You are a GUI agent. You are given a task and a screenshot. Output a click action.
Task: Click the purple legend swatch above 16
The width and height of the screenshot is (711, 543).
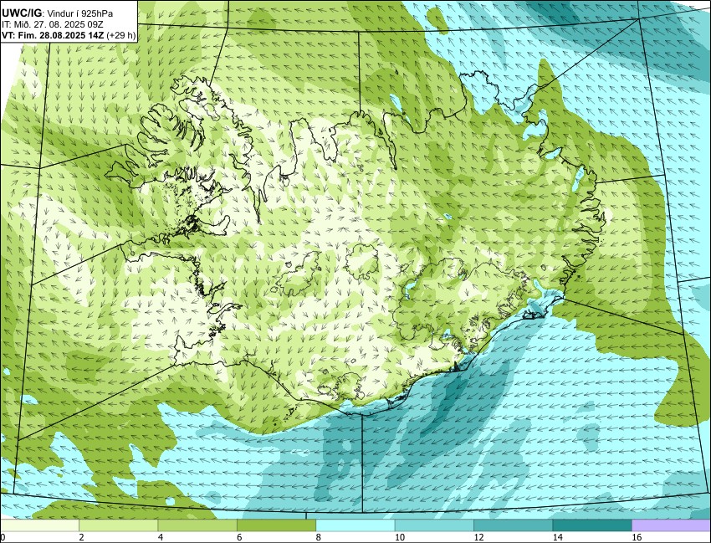pos(671,525)
